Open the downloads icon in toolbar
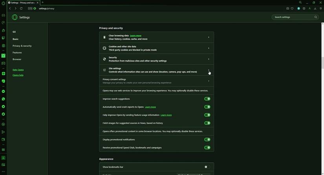 point(315,9)
